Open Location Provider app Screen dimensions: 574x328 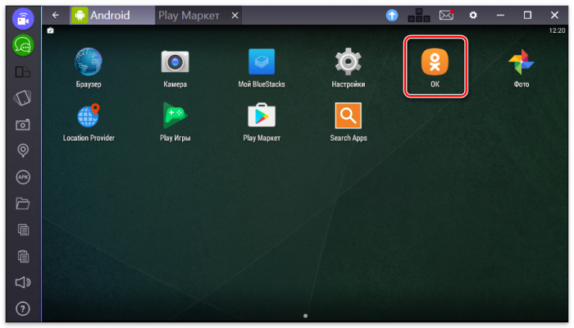(89, 116)
